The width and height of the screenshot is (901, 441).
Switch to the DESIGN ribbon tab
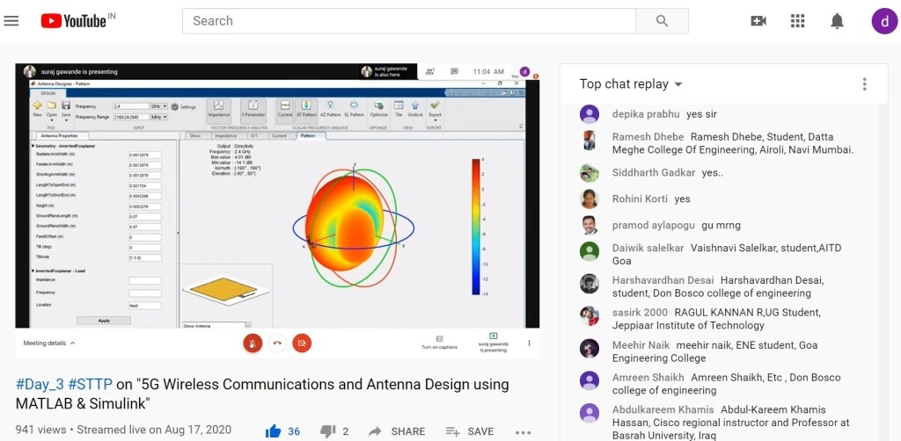[48, 92]
